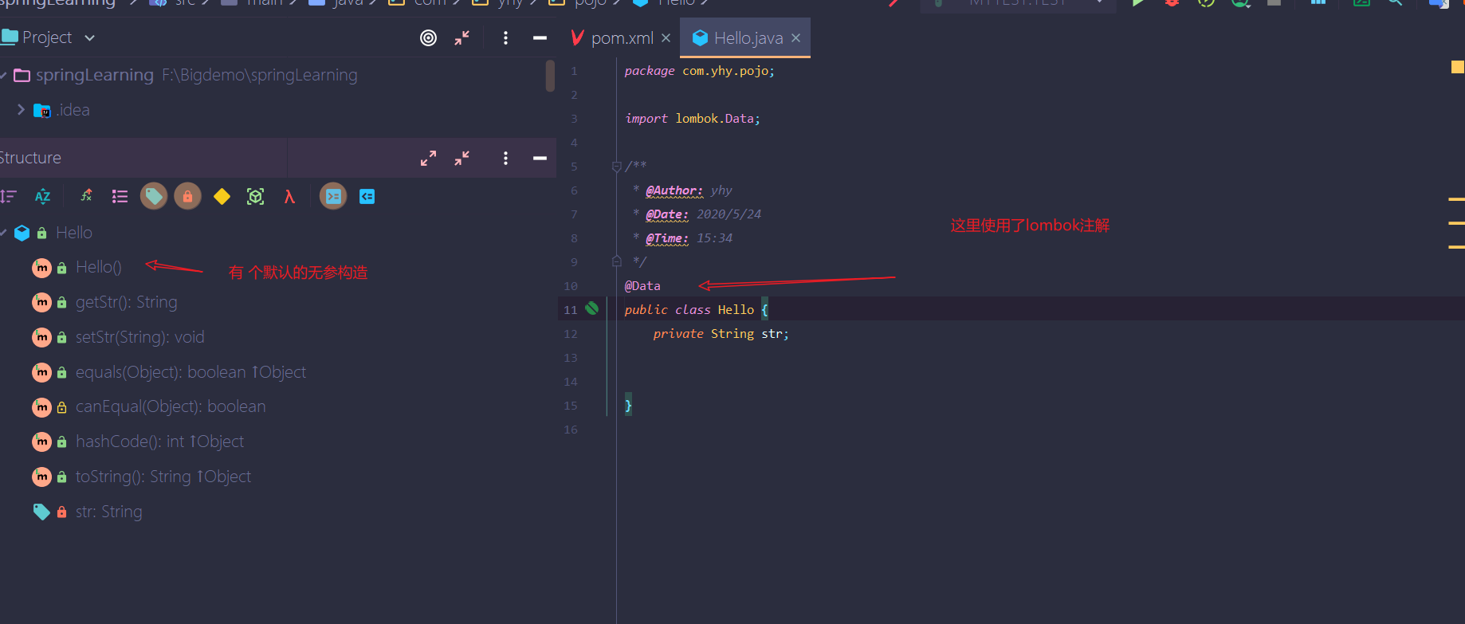Click the green gutter icon on line 11
The width and height of the screenshot is (1465, 624).
click(x=592, y=308)
